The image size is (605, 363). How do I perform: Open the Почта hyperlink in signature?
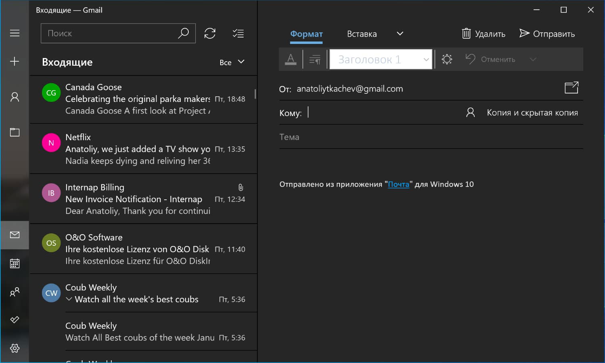pyautogui.click(x=398, y=184)
